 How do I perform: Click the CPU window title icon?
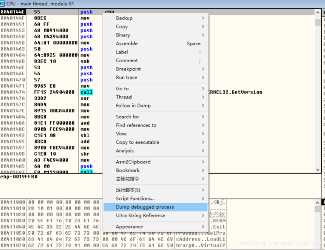click(x=2, y=3)
